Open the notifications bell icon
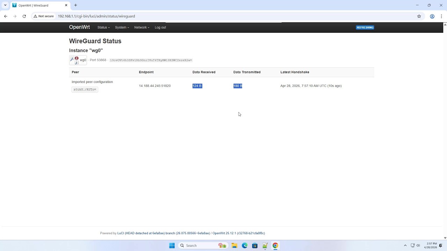 441,245
